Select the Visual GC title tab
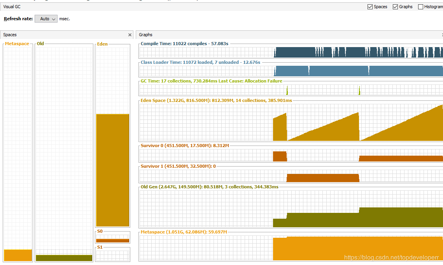 (x=12, y=7)
